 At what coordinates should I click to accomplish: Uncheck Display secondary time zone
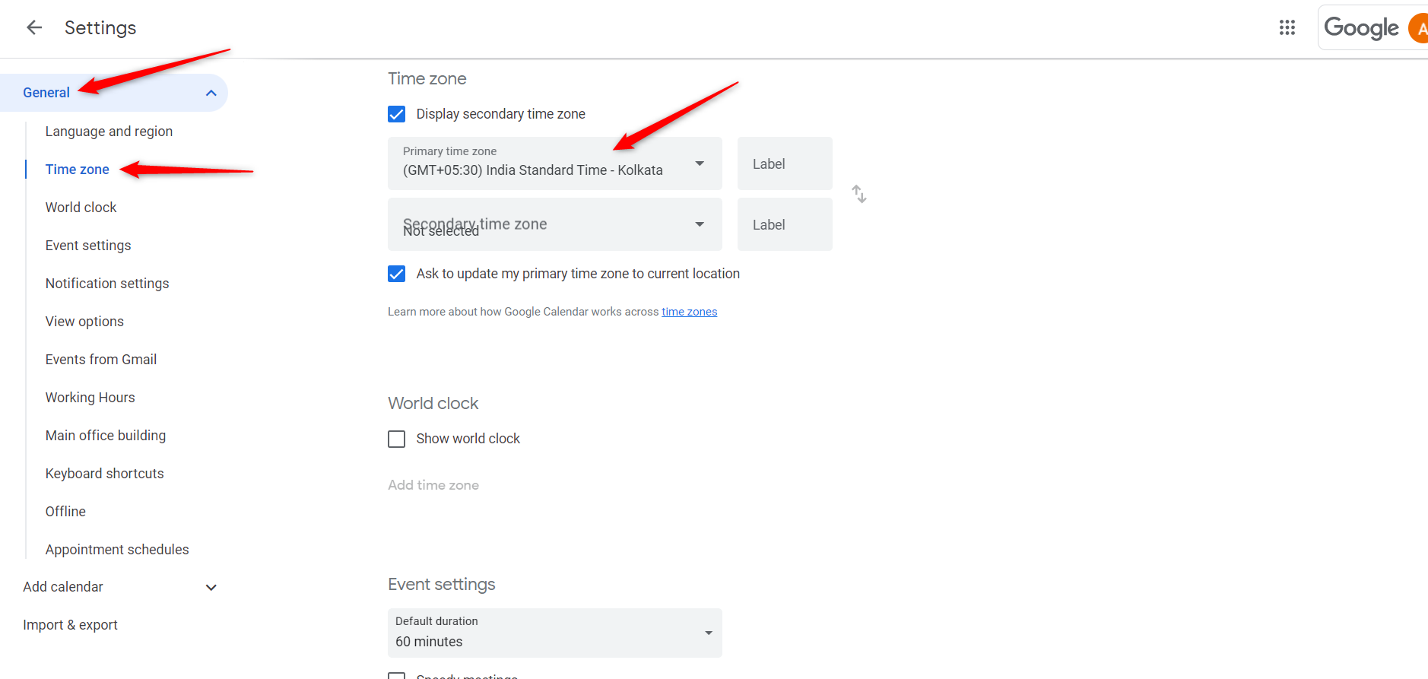click(397, 114)
